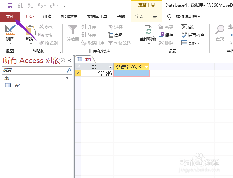Expand the 删除 dropdown arrow
233x178 pixels.
[x=178, y=43]
